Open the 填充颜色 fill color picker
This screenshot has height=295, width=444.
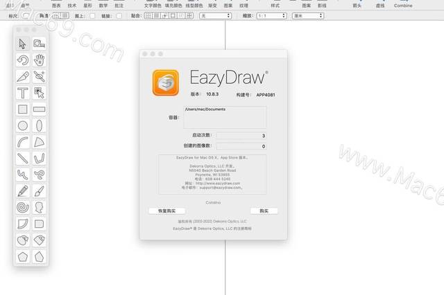pyautogui.click(x=173, y=4)
